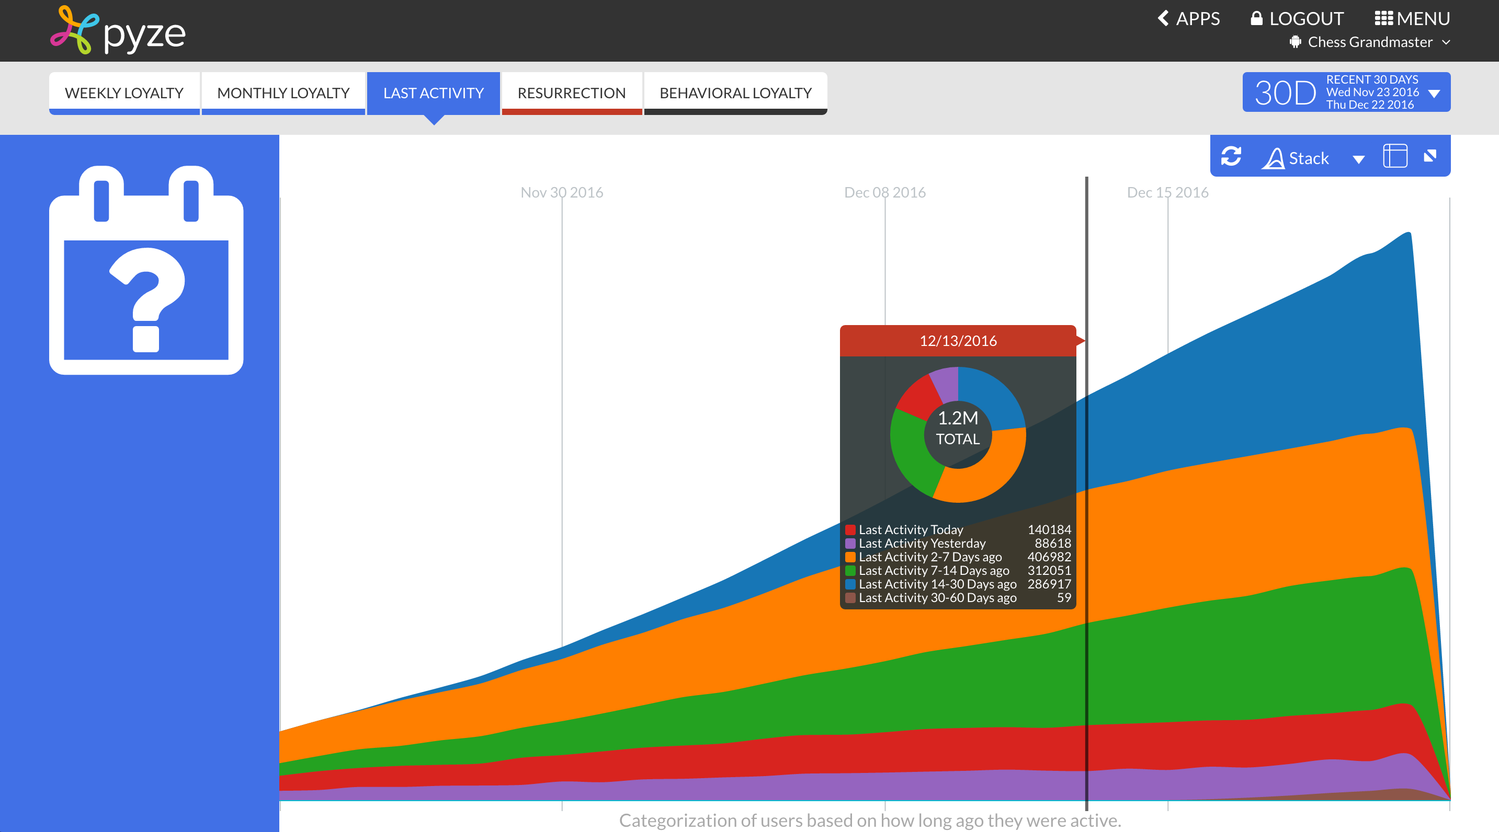Click the Last Activity Today red swatch
This screenshot has width=1499, height=832.
[850, 529]
